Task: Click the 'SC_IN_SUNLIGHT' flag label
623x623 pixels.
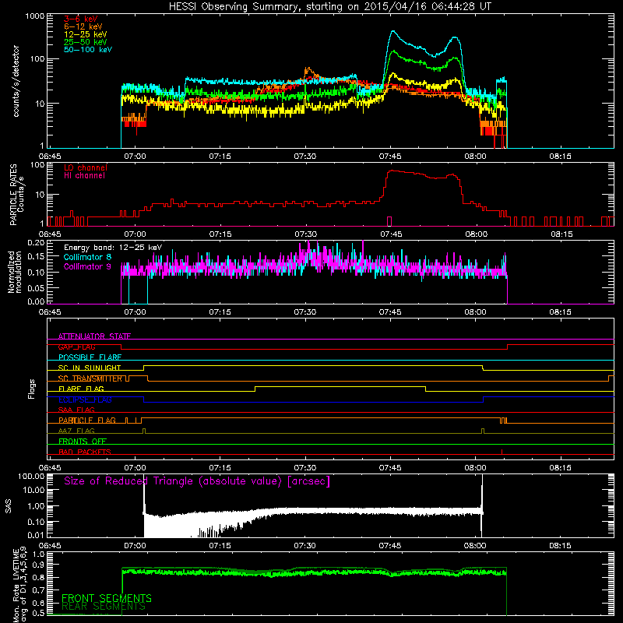Action: point(90,368)
